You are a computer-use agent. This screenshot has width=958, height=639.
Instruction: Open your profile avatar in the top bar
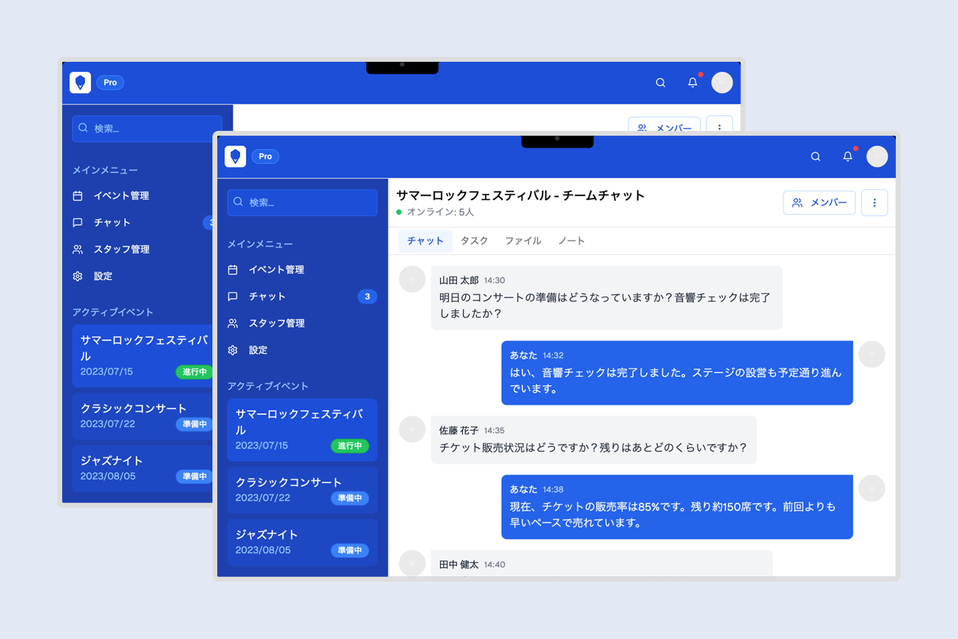[877, 156]
